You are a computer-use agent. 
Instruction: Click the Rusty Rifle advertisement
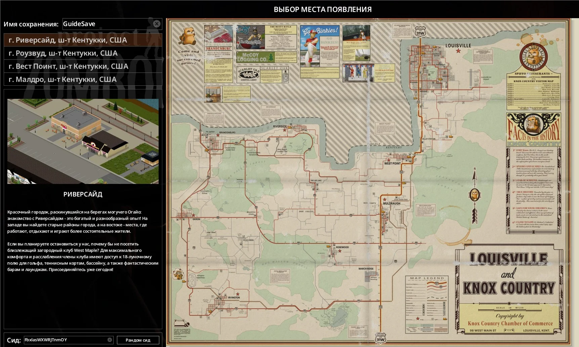(266, 37)
